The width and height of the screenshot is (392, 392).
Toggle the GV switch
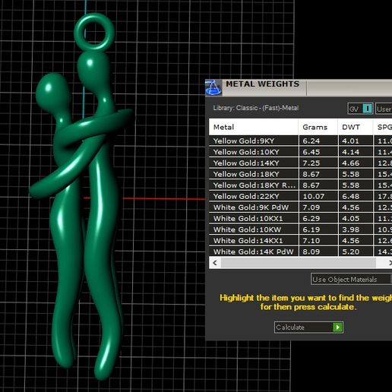[x=360, y=109]
